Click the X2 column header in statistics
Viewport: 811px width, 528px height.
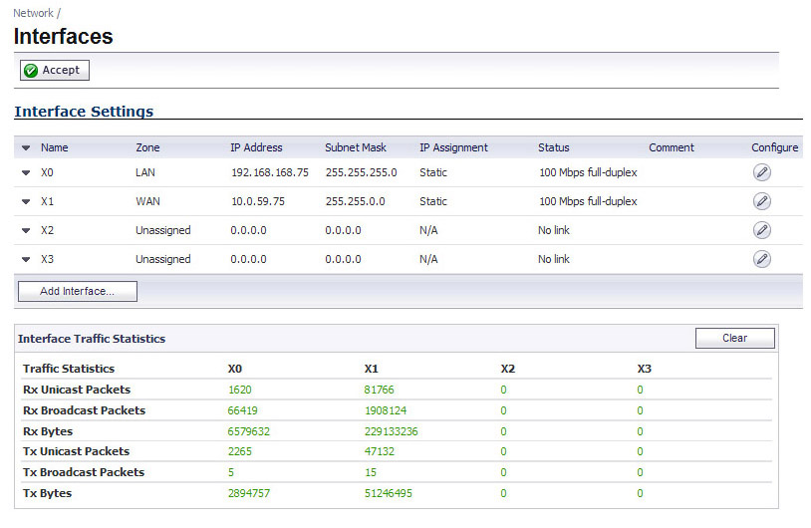pos(508,369)
